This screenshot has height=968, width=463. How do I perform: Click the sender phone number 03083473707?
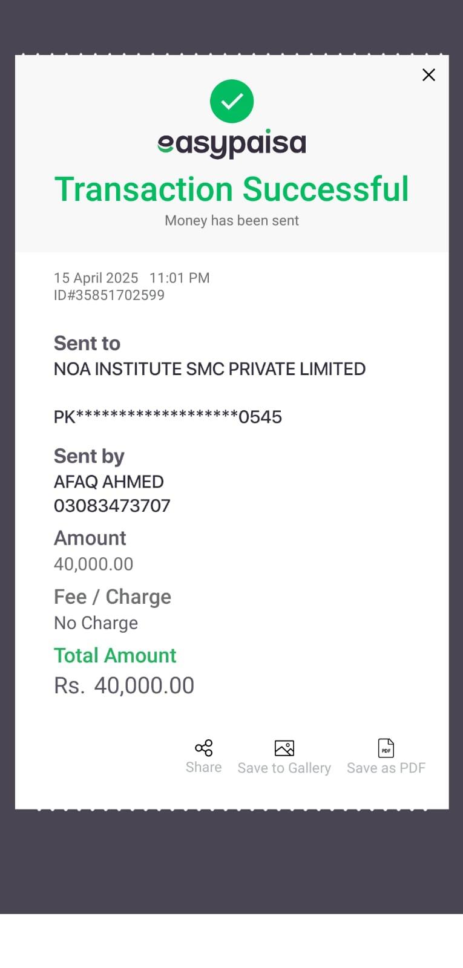(x=112, y=506)
